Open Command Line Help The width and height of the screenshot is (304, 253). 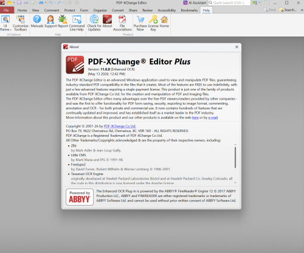pos(77,23)
